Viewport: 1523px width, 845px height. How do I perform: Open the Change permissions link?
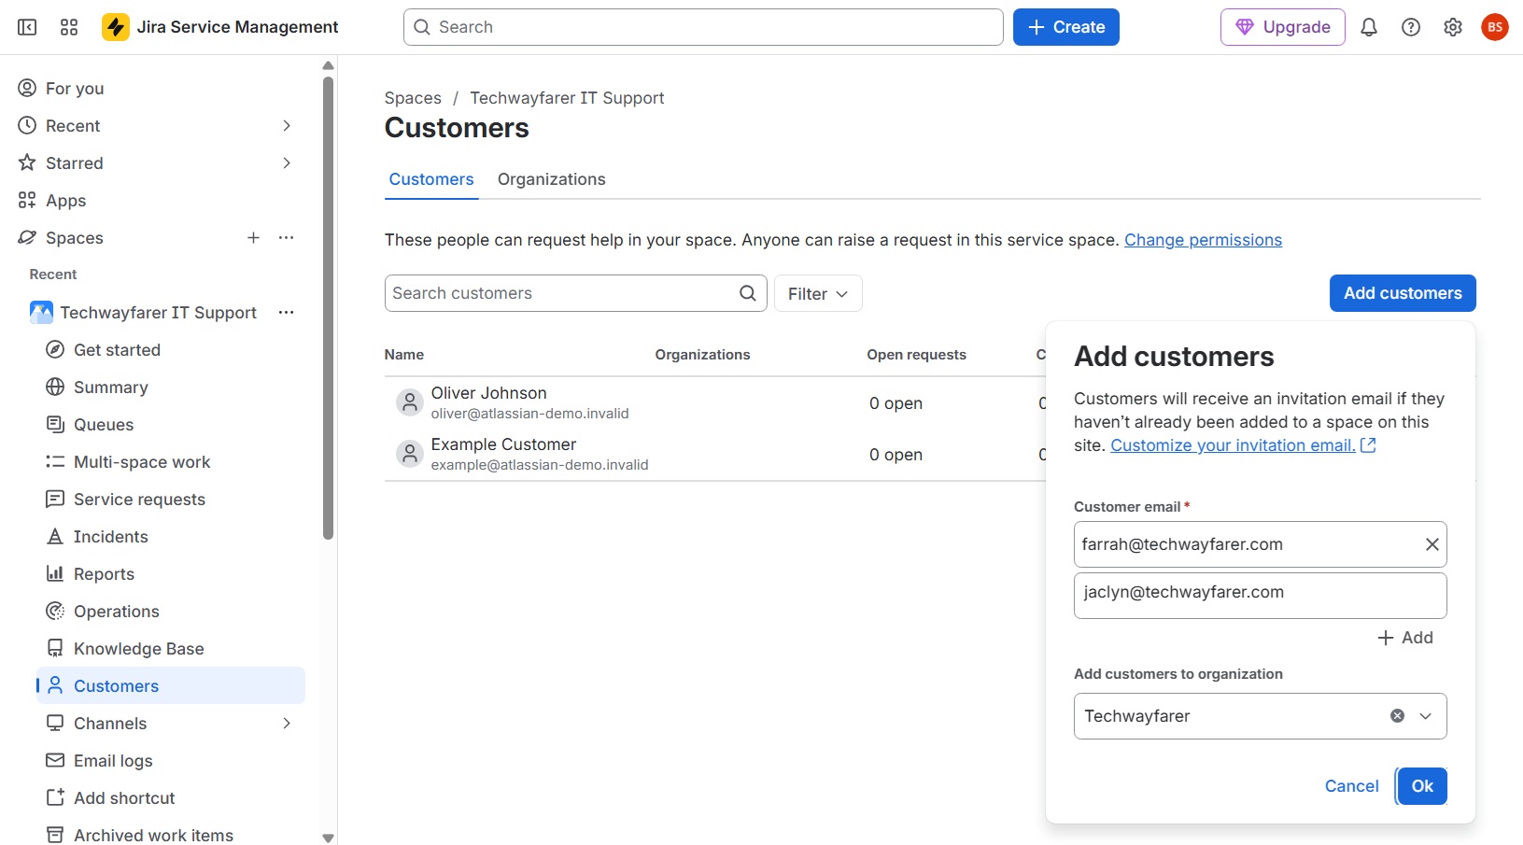(1203, 240)
